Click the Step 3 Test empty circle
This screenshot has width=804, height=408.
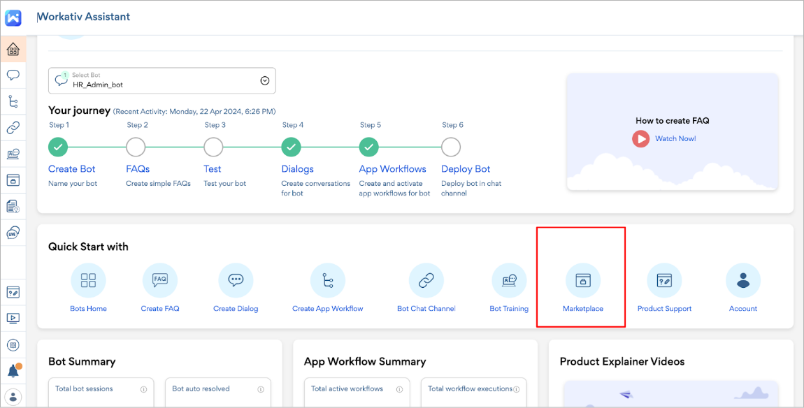tap(213, 147)
